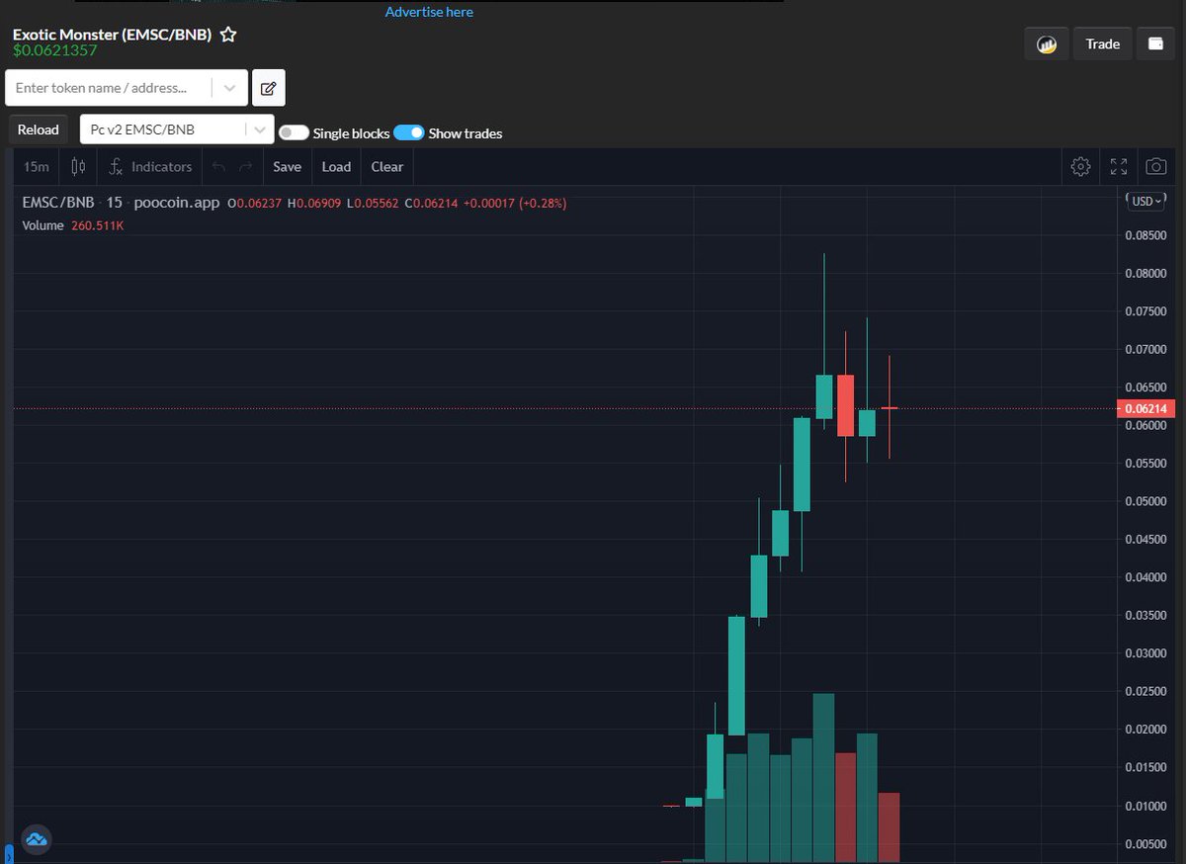Expand the token search dropdown arrow
The width and height of the screenshot is (1186, 864).
point(229,88)
